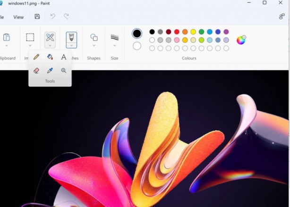Open Edit colours rainbow wheel
This screenshot has width=290, height=207.
point(241,40)
